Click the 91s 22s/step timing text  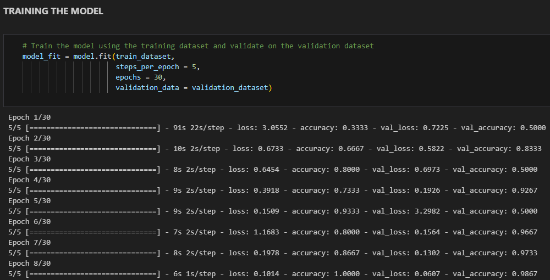[x=199, y=128]
